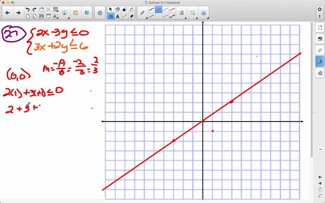Open the Insert Table tool
The image size is (325, 203).
55,9
